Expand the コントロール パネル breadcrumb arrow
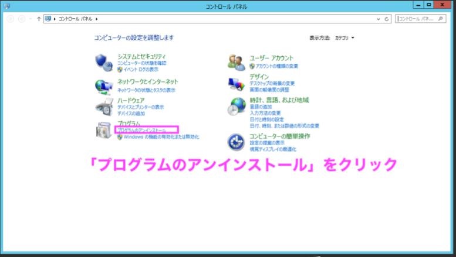The image size is (456, 257). tap(97, 19)
